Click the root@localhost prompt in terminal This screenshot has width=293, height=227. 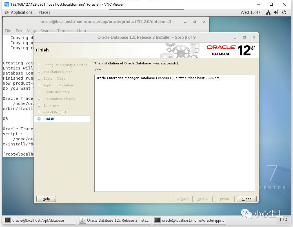click(18, 154)
